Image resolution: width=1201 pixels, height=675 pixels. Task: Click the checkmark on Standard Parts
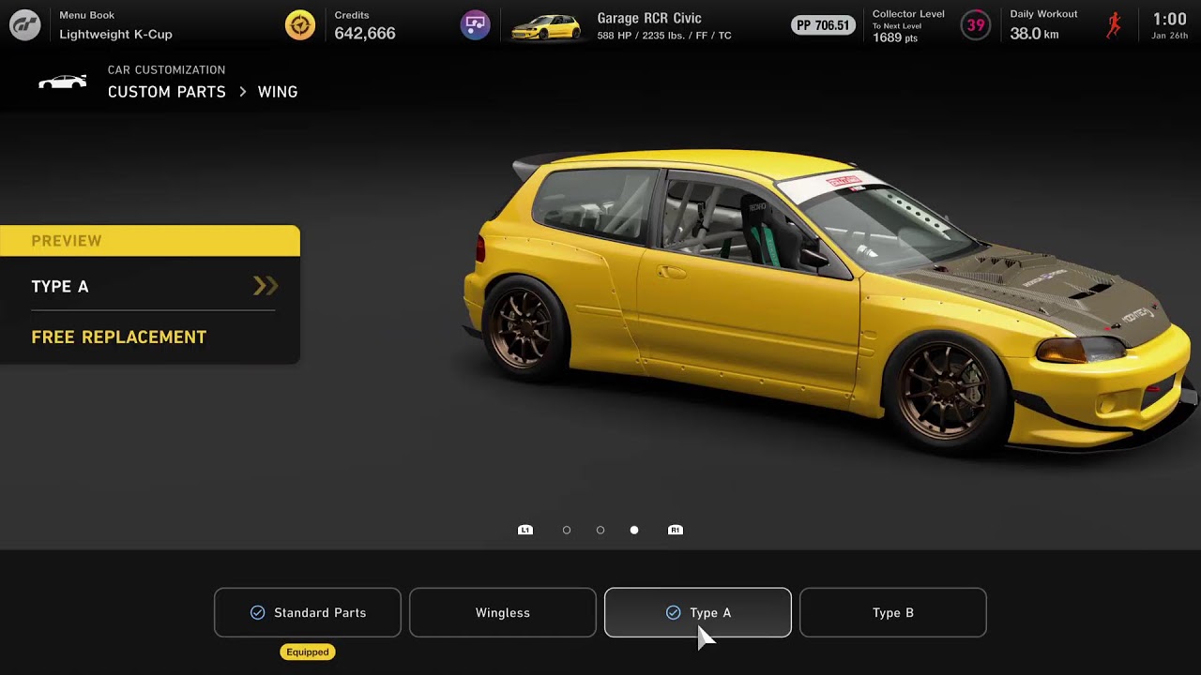257,612
